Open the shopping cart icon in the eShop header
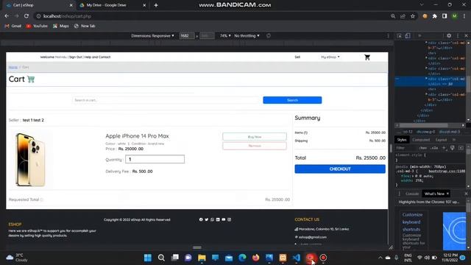Screen dimensions: 471x265 click(367, 57)
